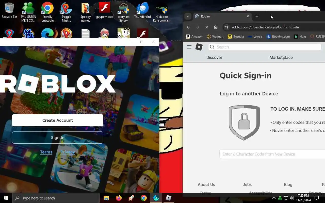The image size is (325, 203).
Task: Open EVIL GREEN MEN desktop shortcut
Action: tap(28, 12)
